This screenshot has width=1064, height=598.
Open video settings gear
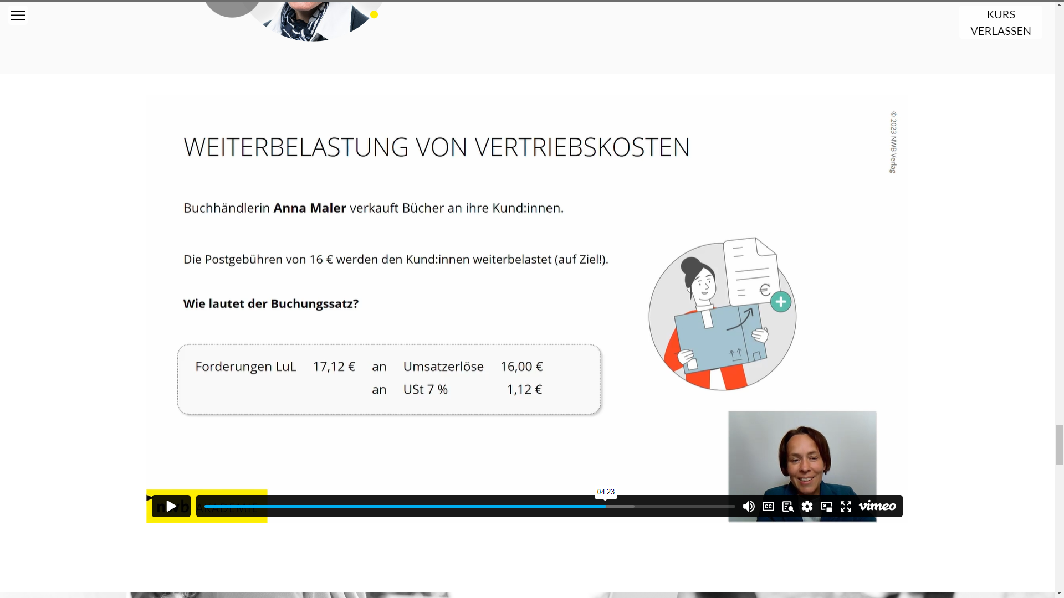807,506
